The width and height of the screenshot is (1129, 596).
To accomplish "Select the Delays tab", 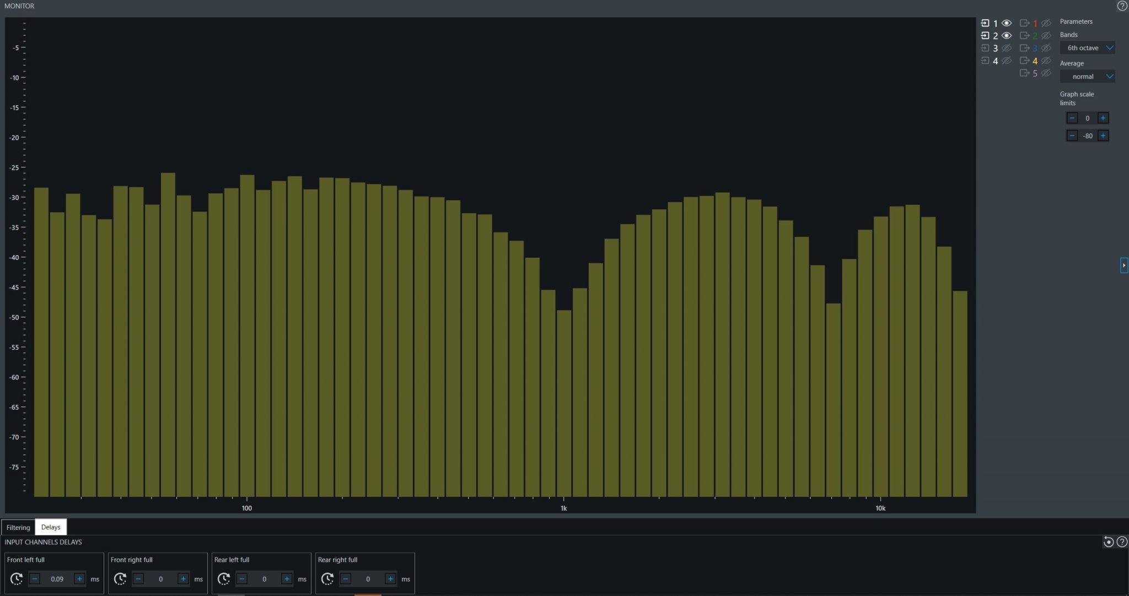I will tap(51, 527).
